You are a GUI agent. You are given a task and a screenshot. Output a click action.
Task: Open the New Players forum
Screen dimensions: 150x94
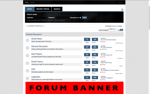pos(37,54)
